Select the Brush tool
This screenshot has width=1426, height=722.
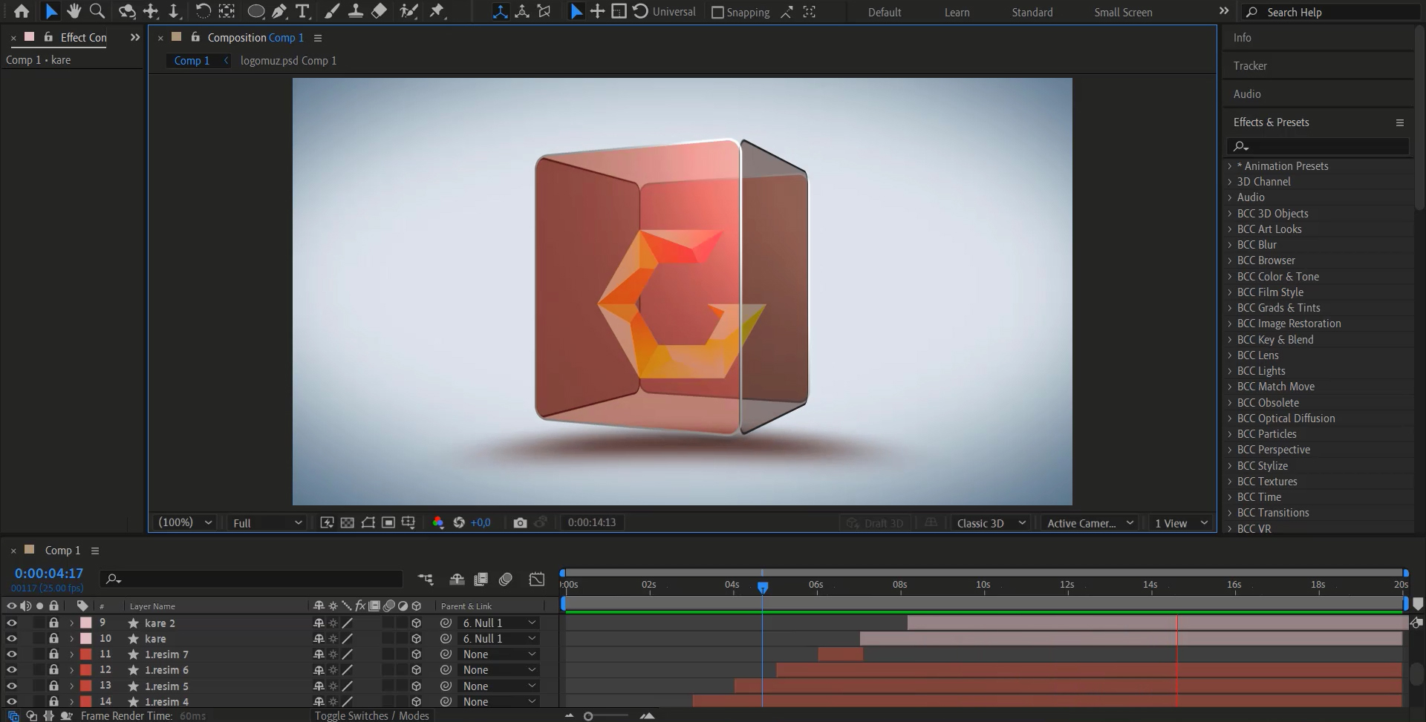click(332, 11)
